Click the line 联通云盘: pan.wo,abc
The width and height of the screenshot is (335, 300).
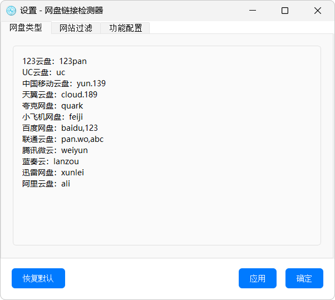(63, 139)
